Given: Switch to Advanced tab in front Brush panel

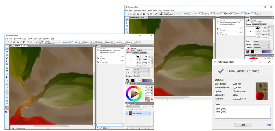Looking at the screenshot, I should point(136,53).
